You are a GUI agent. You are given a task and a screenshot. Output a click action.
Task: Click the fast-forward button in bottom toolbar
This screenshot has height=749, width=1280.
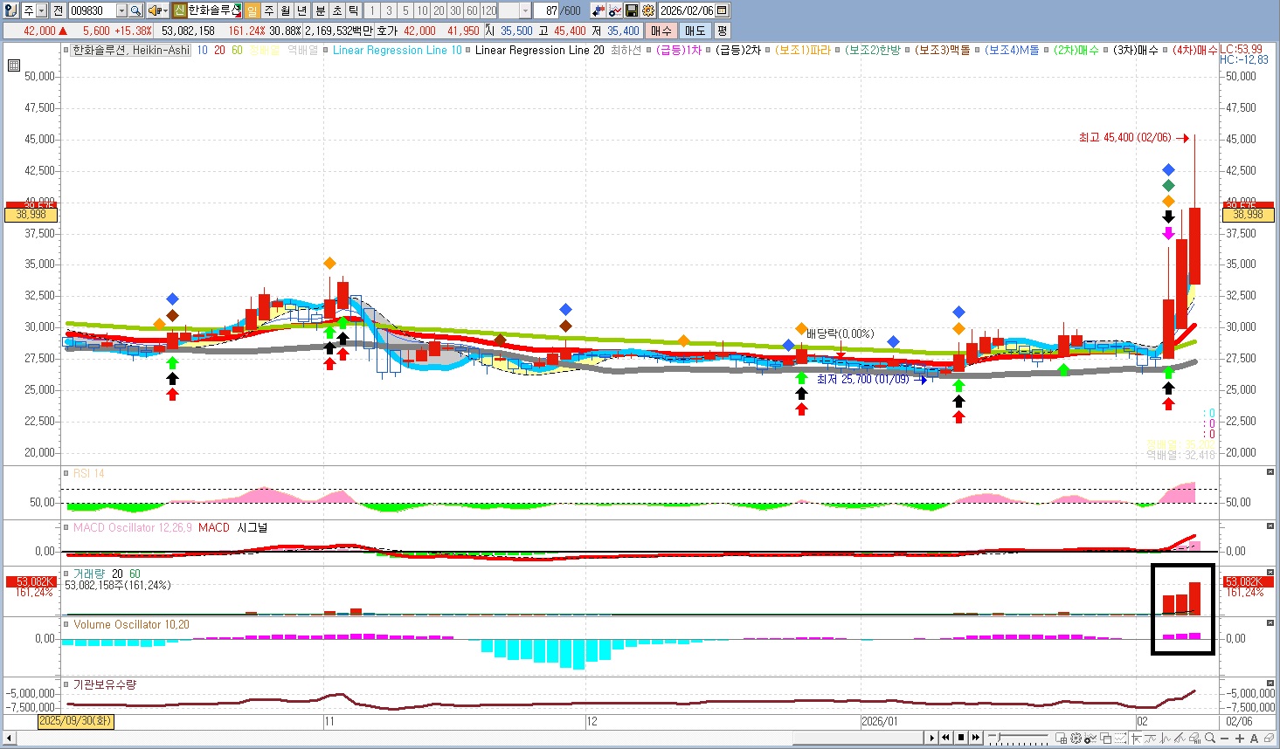(976, 739)
